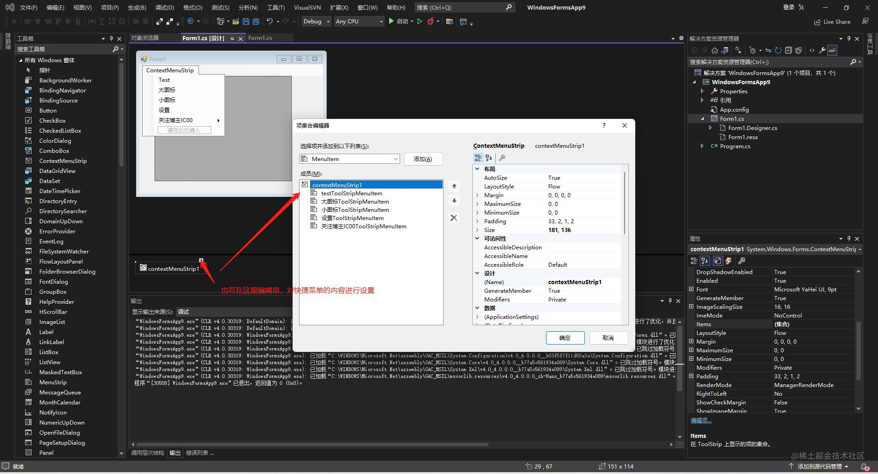Delete selected member with X button
This screenshot has height=474, width=878.
pyautogui.click(x=454, y=218)
